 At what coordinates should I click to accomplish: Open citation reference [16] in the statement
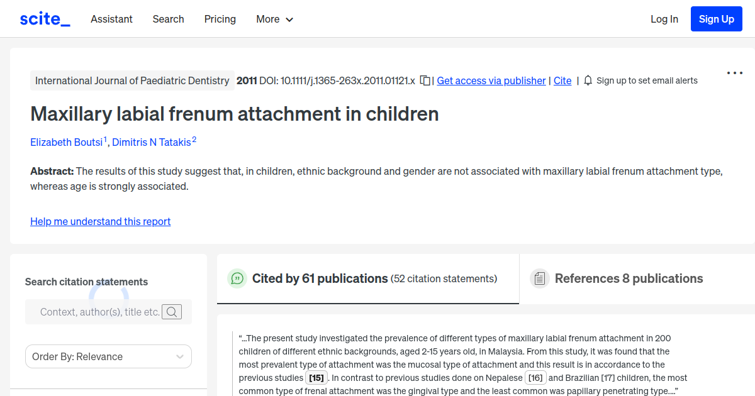(535, 377)
